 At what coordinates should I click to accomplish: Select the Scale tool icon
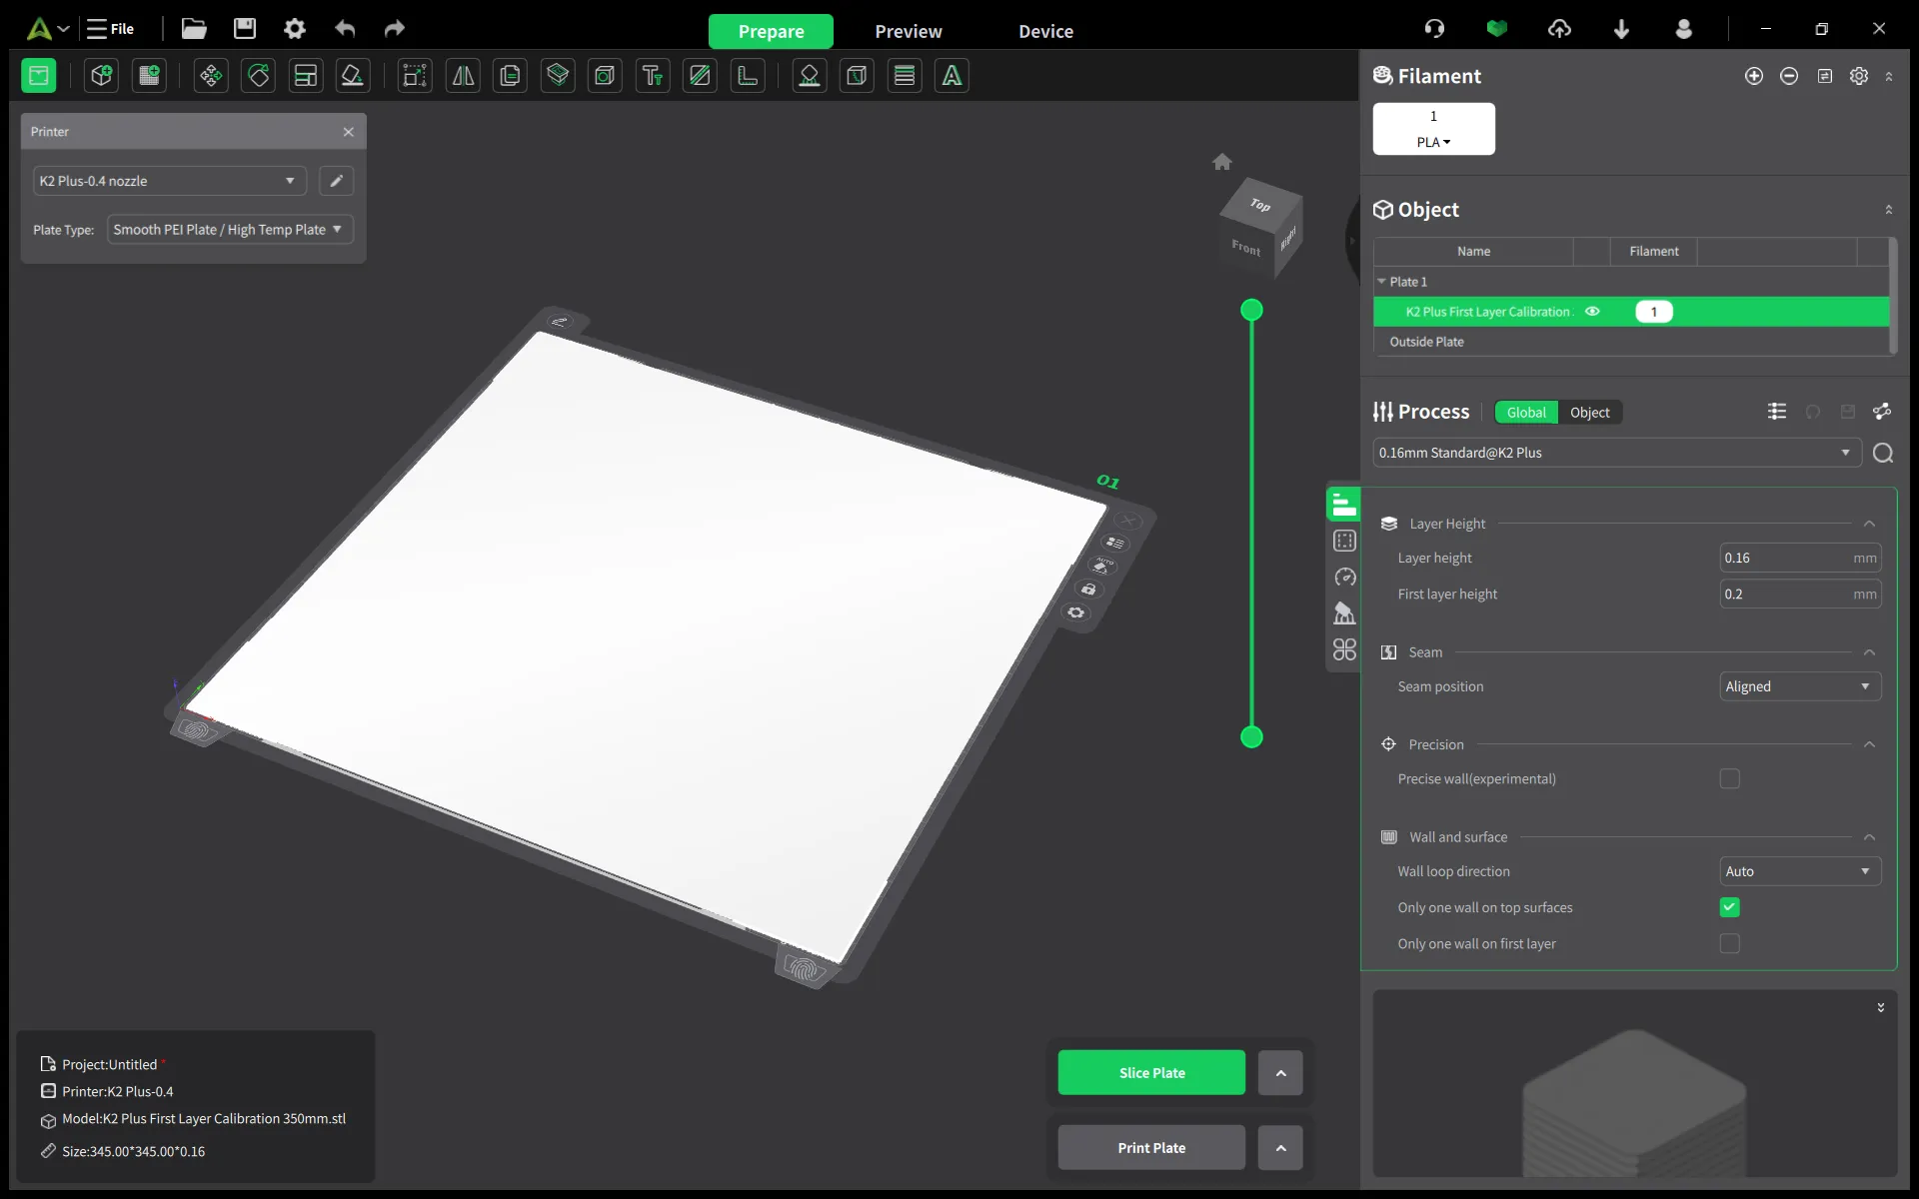[415, 75]
